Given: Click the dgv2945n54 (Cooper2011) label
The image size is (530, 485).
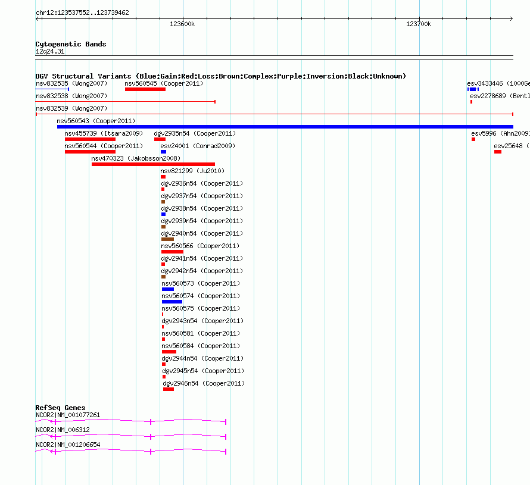Looking at the screenshot, I should click(203, 371).
